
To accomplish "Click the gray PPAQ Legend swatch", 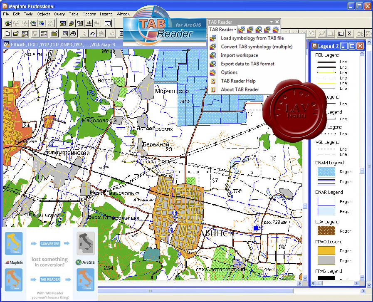I will pyautogui.click(x=326, y=260).
